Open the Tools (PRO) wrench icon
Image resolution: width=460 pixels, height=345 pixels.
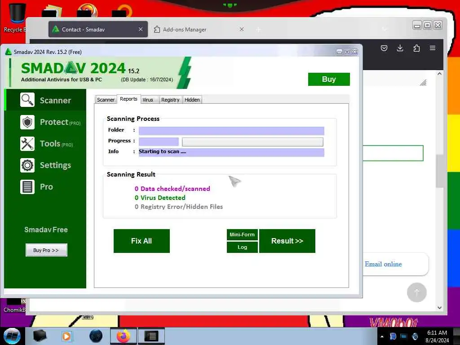(27, 144)
